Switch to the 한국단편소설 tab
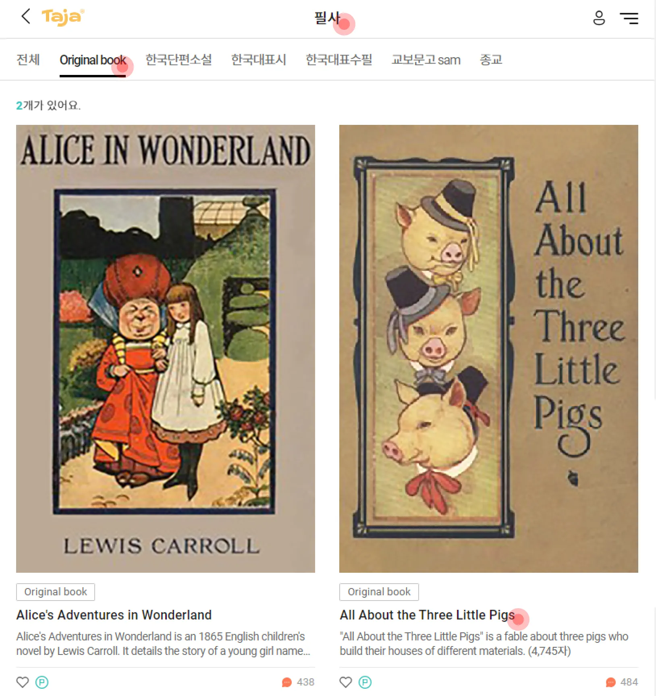The width and height of the screenshot is (656, 696). [179, 60]
